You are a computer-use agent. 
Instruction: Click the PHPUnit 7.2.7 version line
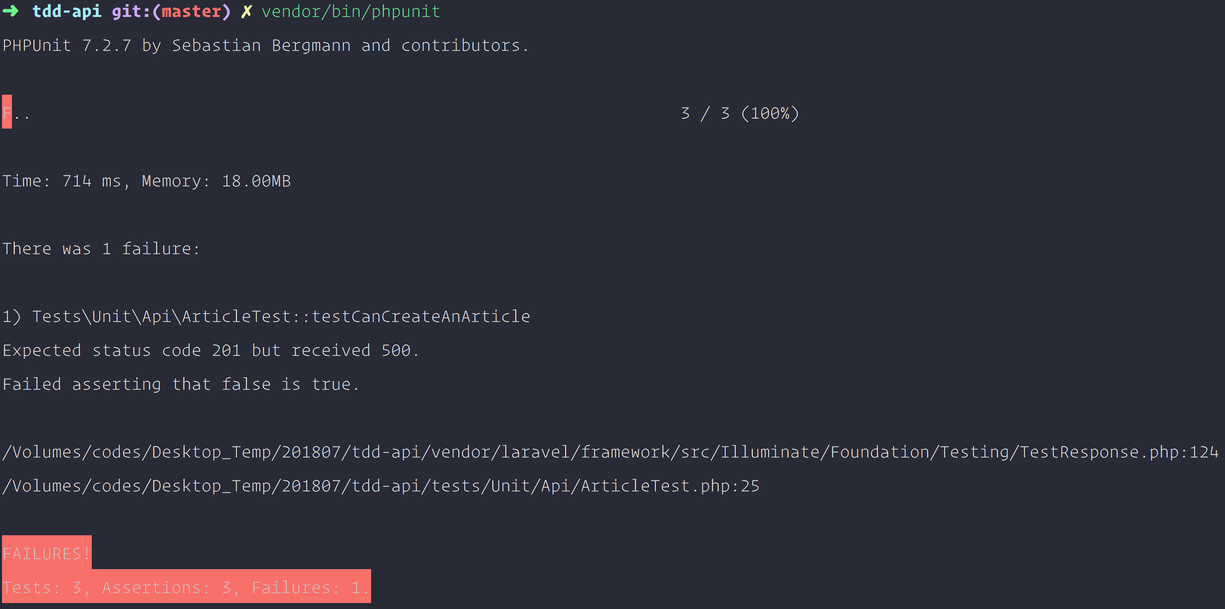click(265, 46)
